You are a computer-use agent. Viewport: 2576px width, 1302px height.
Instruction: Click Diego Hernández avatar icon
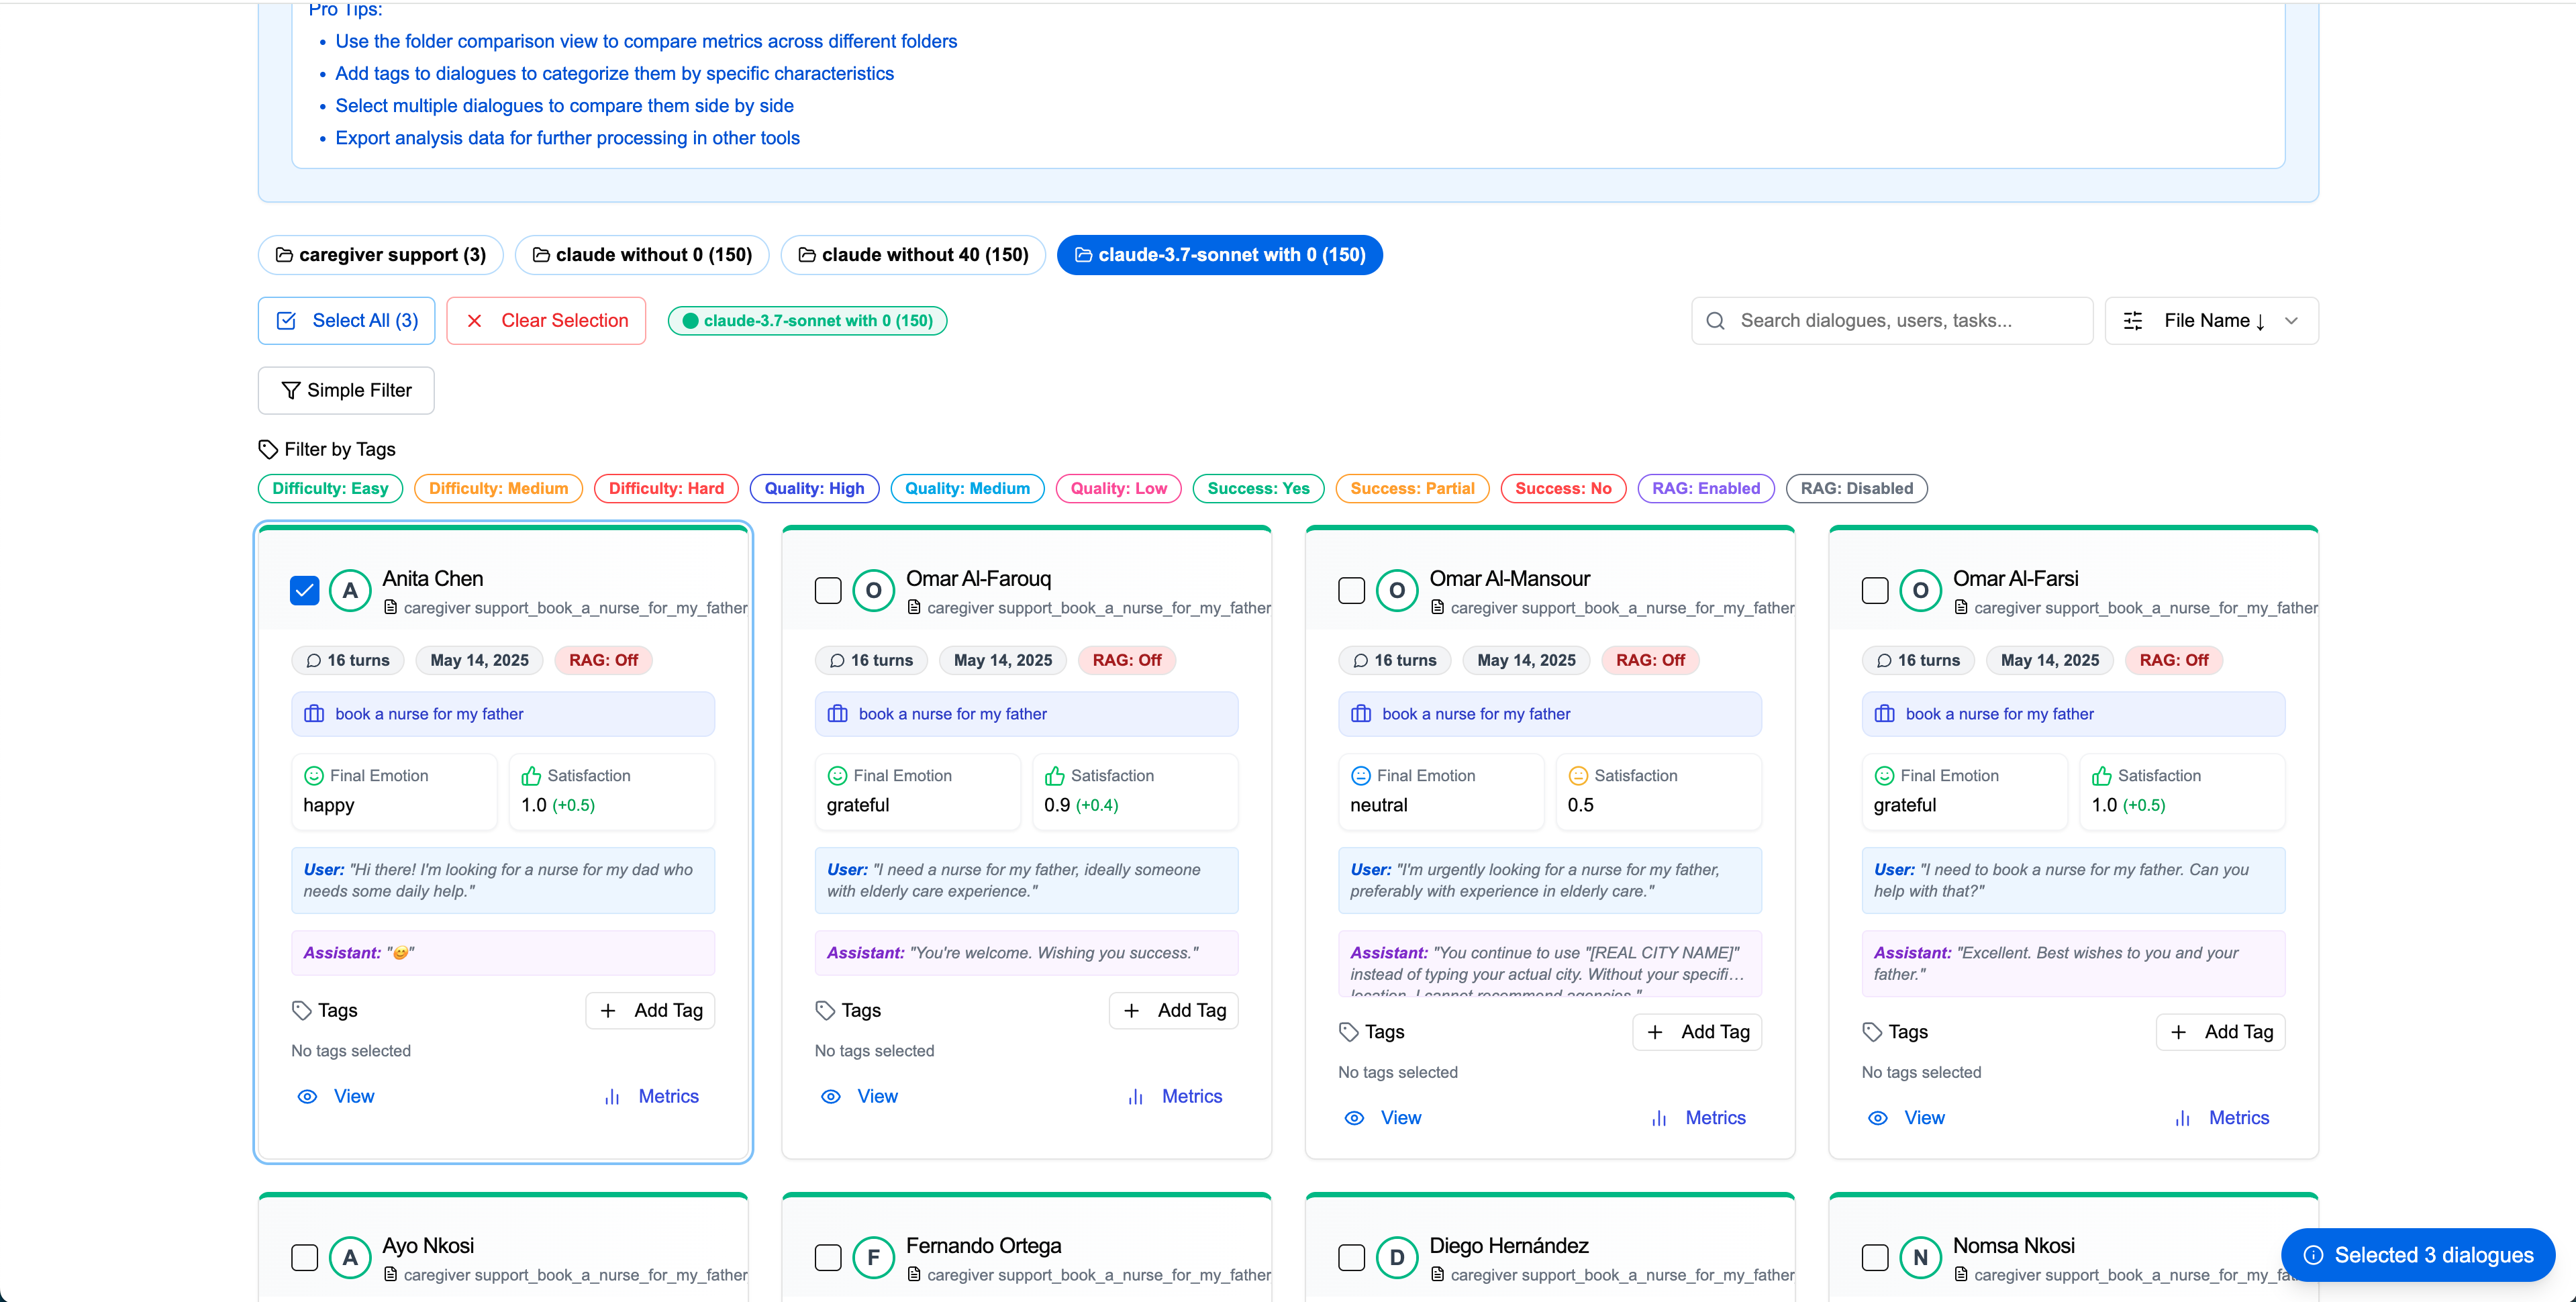(1397, 1257)
